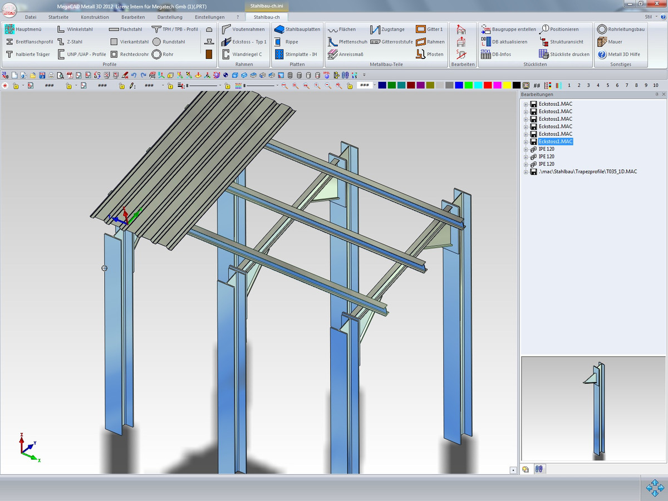668x501 pixels.
Task: Open the Konstruktion tab
Action: point(95,17)
